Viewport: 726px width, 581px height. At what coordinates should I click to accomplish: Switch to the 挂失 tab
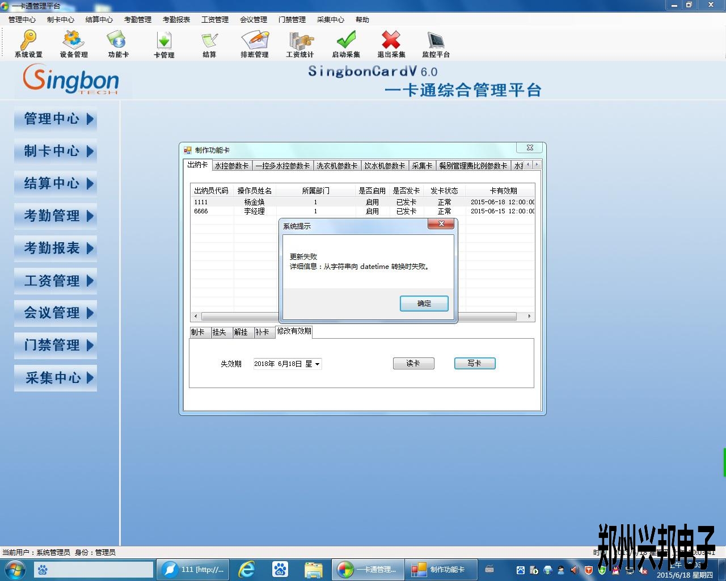pos(219,332)
